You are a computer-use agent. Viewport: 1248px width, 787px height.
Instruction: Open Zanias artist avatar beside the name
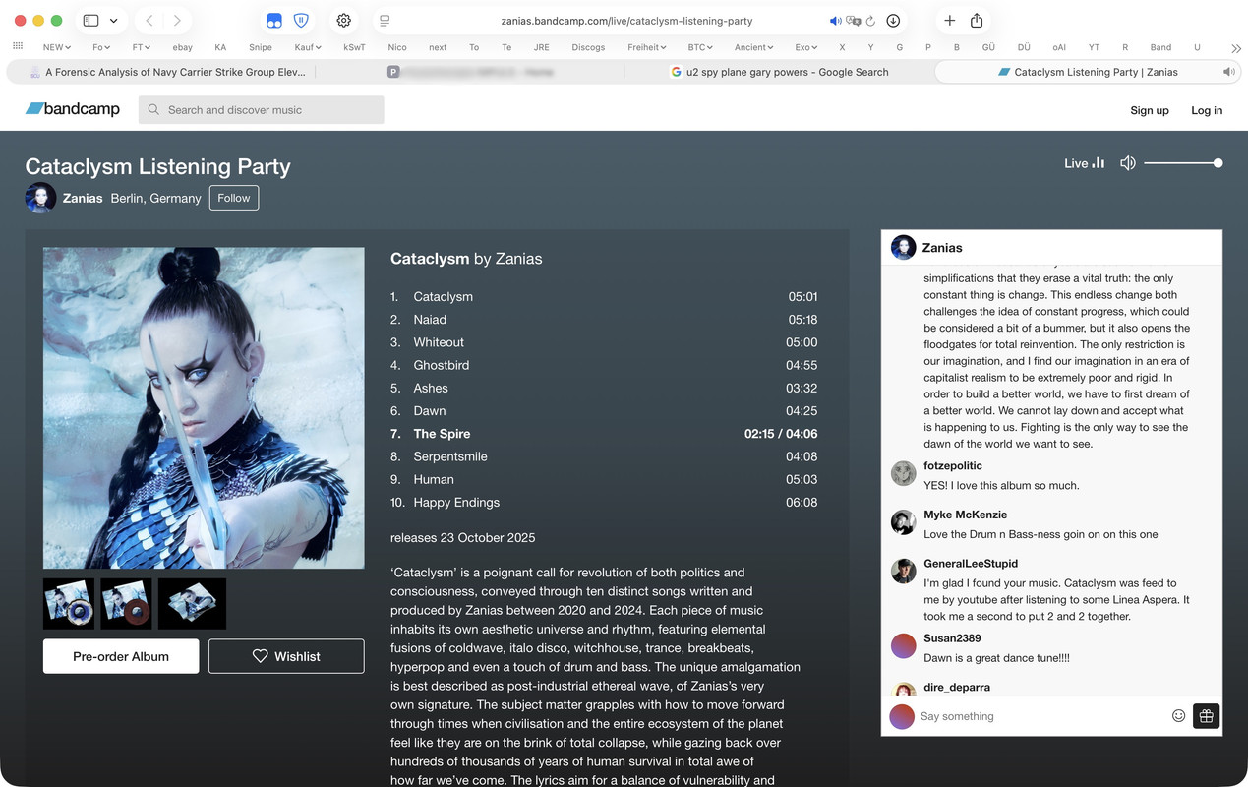coord(40,198)
